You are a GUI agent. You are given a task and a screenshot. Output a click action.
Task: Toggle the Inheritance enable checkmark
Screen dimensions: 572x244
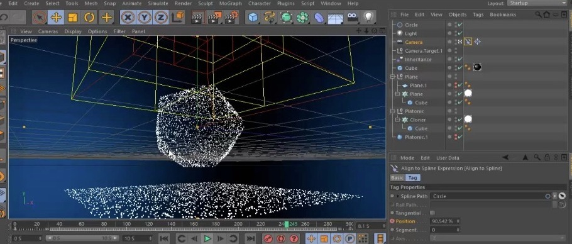(460, 60)
